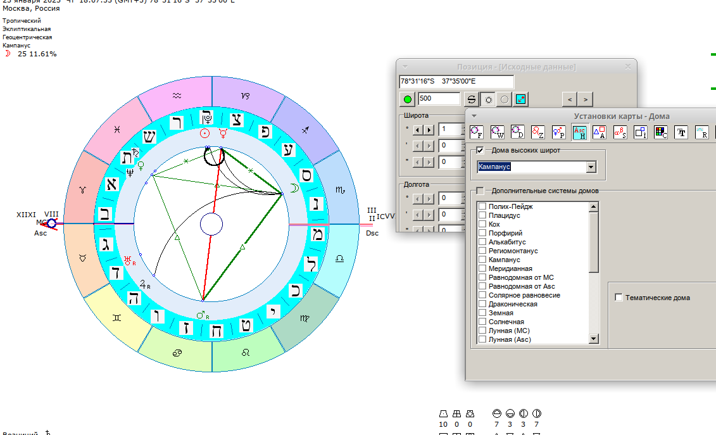Increase latitude minutes with right arrow
This screenshot has width=716, height=435.
pyautogui.click(x=429, y=146)
